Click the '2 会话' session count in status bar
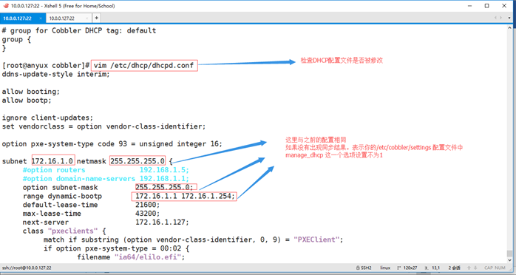 (454, 268)
